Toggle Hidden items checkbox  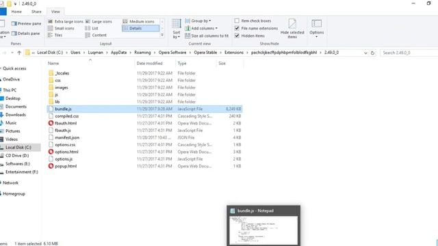coord(237,36)
